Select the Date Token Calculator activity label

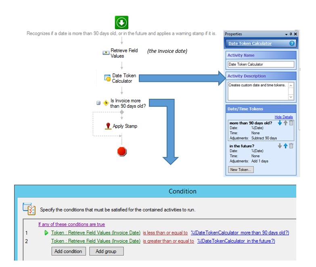[124, 78]
